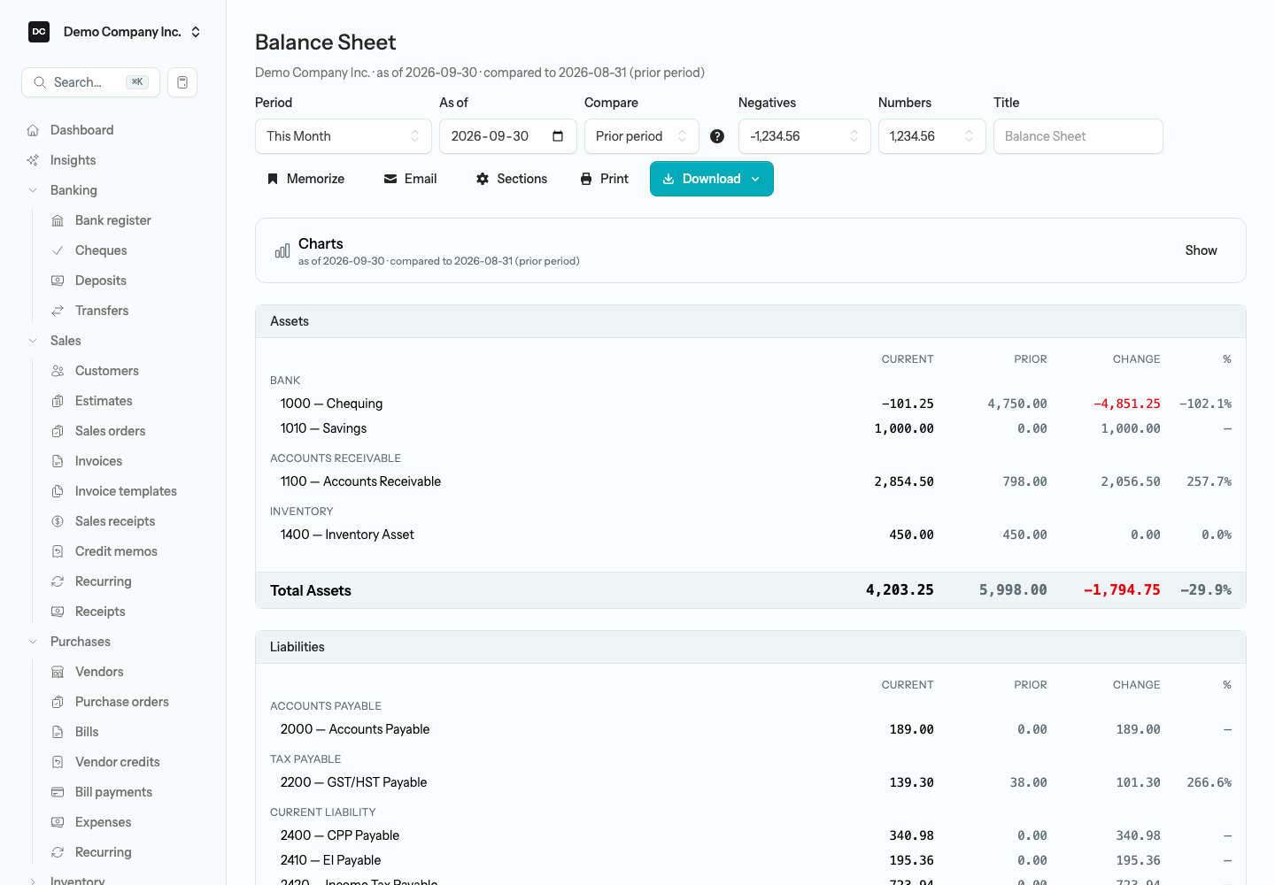
Task: Select the 1000 — Chequing account row
Action: (x=751, y=404)
